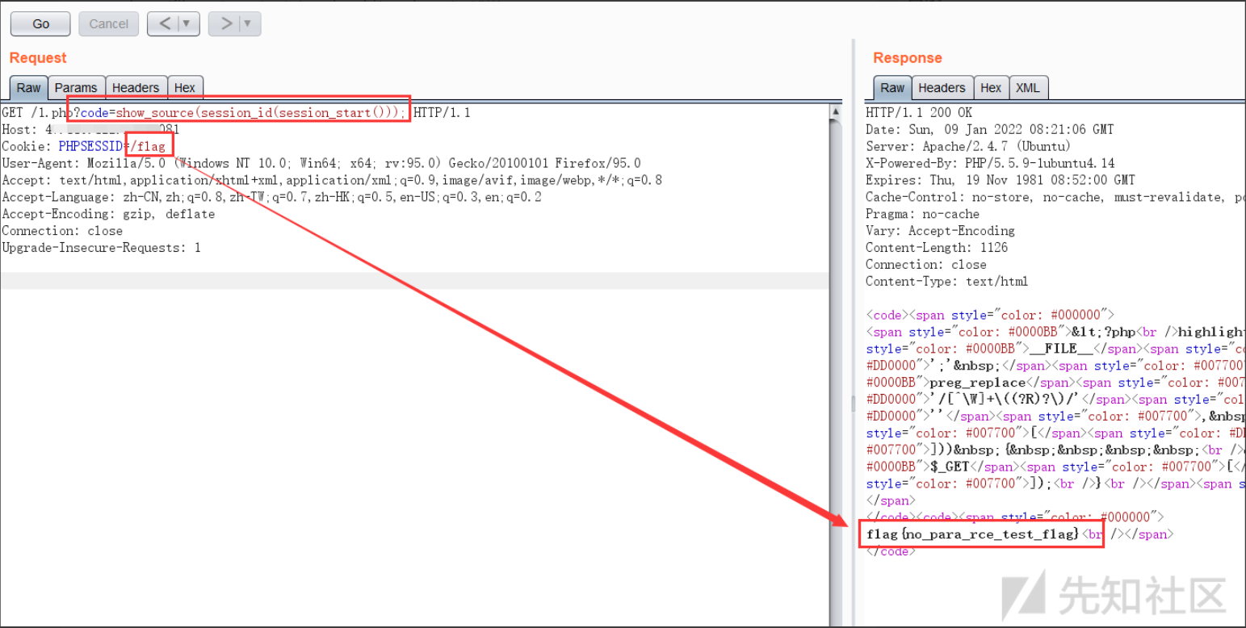Click the greyed Cancel button
Viewport: 1246px width, 628px height.
coord(109,24)
